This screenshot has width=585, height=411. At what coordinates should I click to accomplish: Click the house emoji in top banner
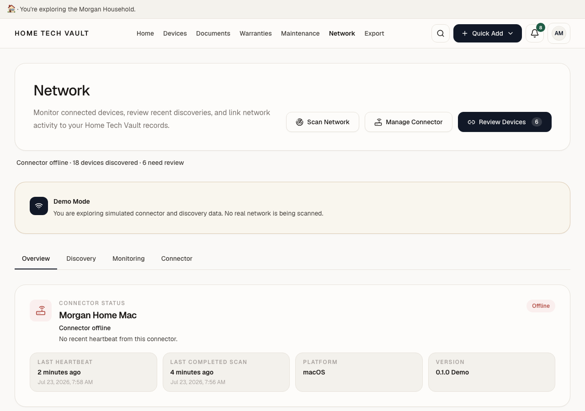pos(11,9)
